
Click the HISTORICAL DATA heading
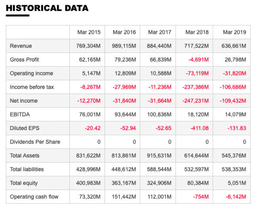click(47, 8)
